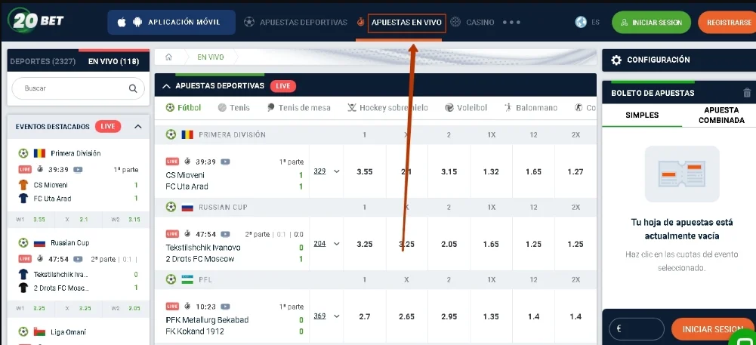Click the Iniciar Sesion green button
Screen dimensions: 756x345
[651, 22]
